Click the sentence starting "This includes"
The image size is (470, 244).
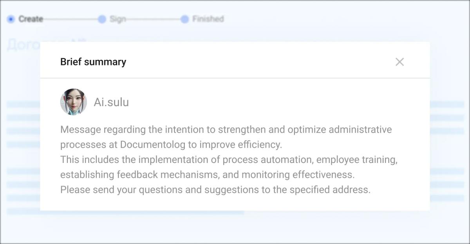coord(229,160)
